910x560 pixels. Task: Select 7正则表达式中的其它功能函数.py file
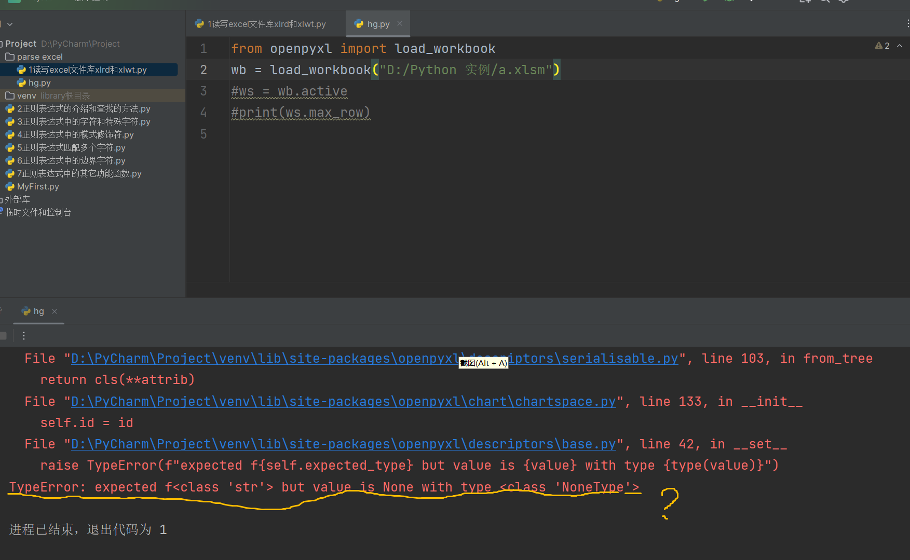pyautogui.click(x=79, y=173)
